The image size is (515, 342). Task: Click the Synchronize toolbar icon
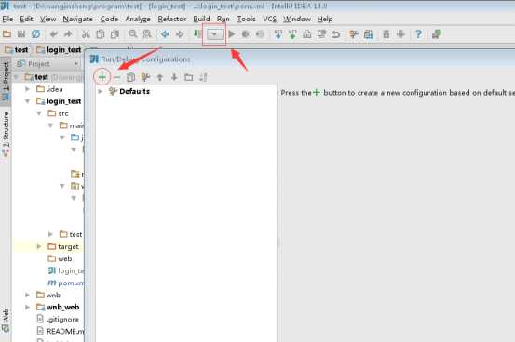35,33
